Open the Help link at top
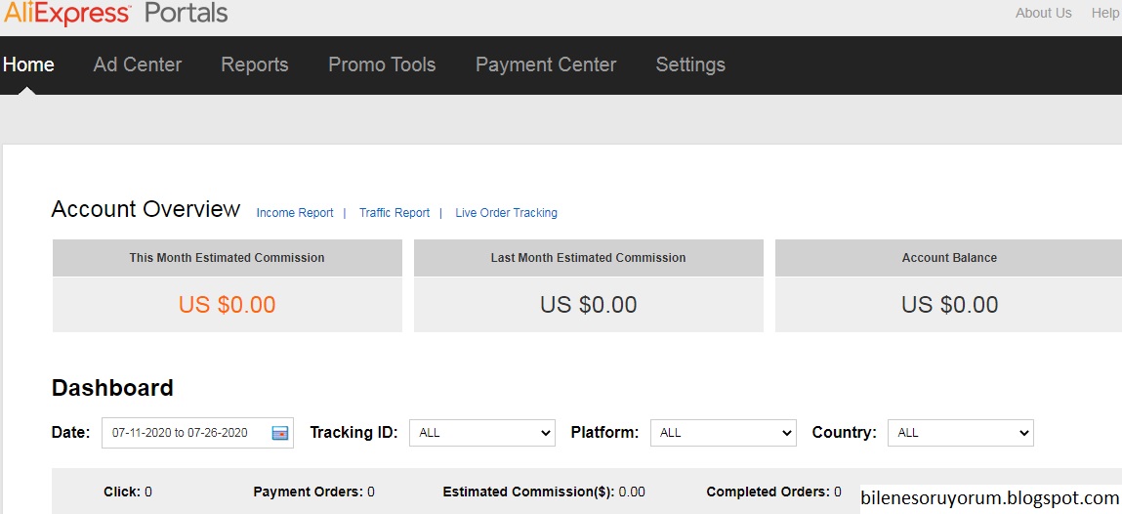 (x=1105, y=13)
